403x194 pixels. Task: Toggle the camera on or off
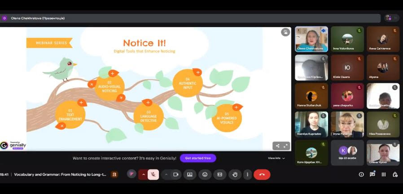pyautogui.click(x=176, y=174)
